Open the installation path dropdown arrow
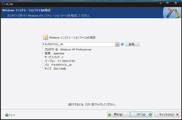This screenshot has width=182, height=120. click(x=117, y=44)
